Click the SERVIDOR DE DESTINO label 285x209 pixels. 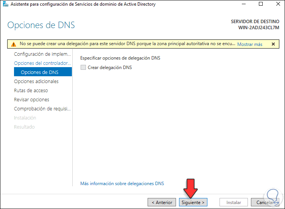[255, 22]
